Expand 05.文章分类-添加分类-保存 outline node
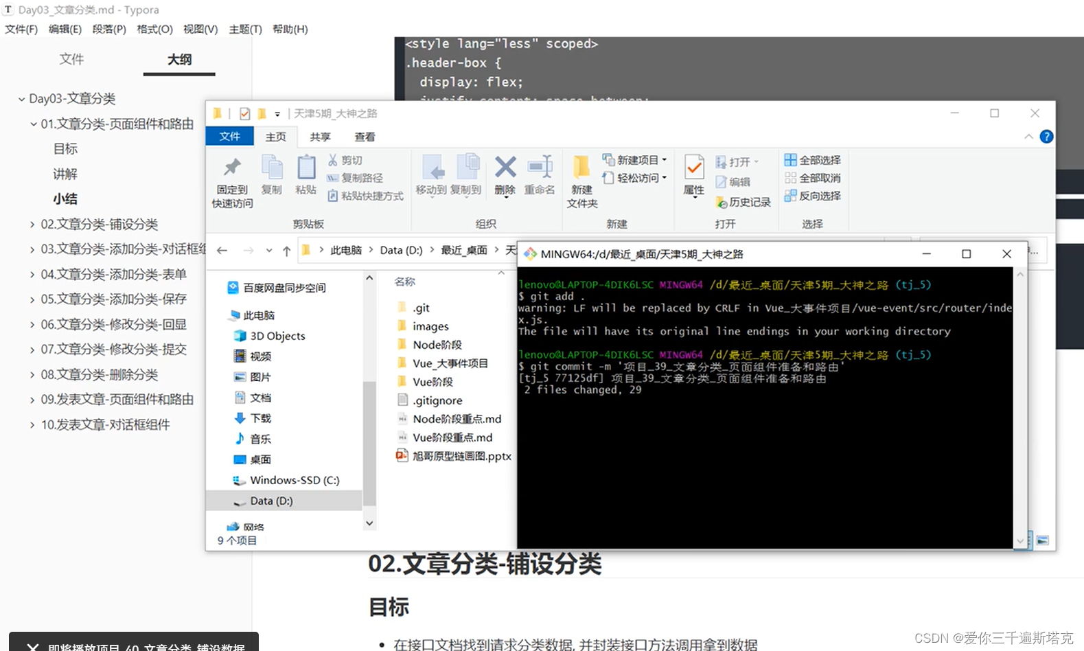The height and width of the screenshot is (651, 1084). click(32, 299)
